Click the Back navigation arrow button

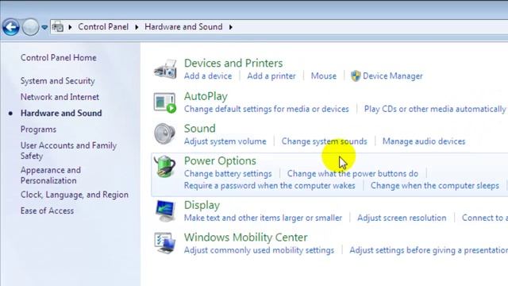tap(11, 27)
